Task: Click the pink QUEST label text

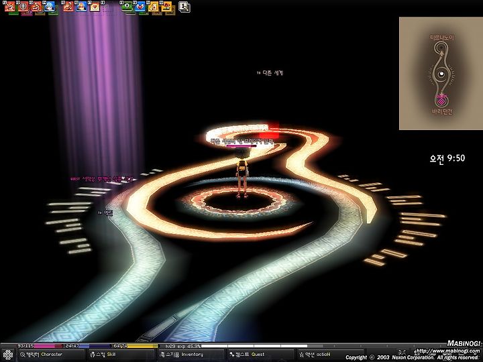Action: coord(102,179)
